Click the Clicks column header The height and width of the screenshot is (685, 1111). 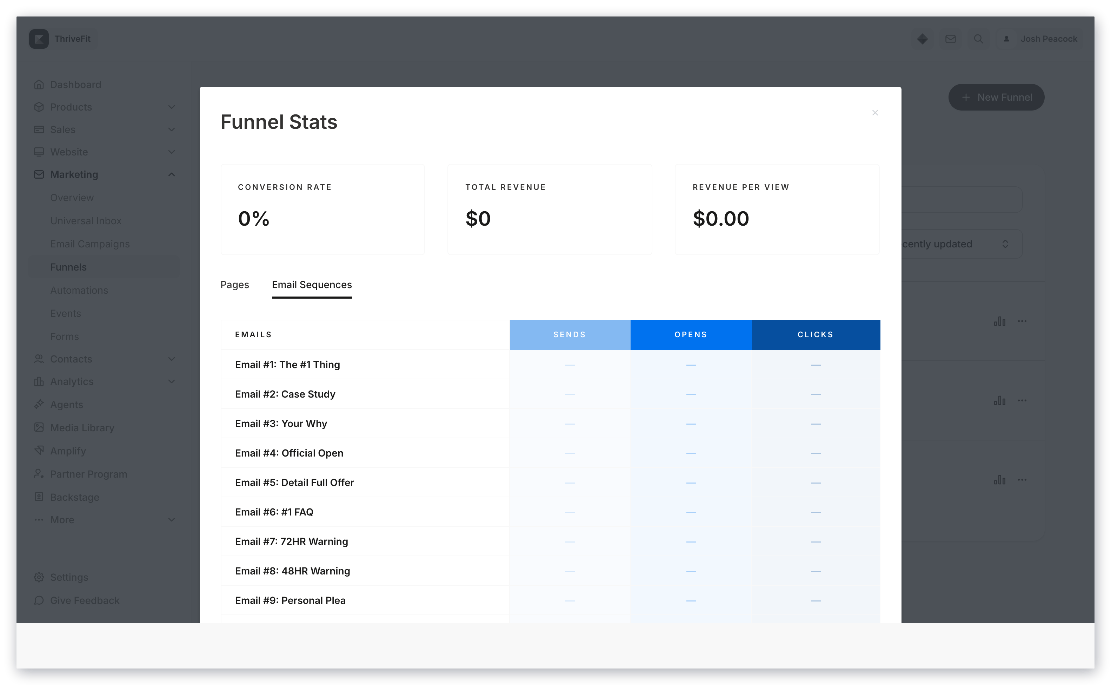click(816, 334)
